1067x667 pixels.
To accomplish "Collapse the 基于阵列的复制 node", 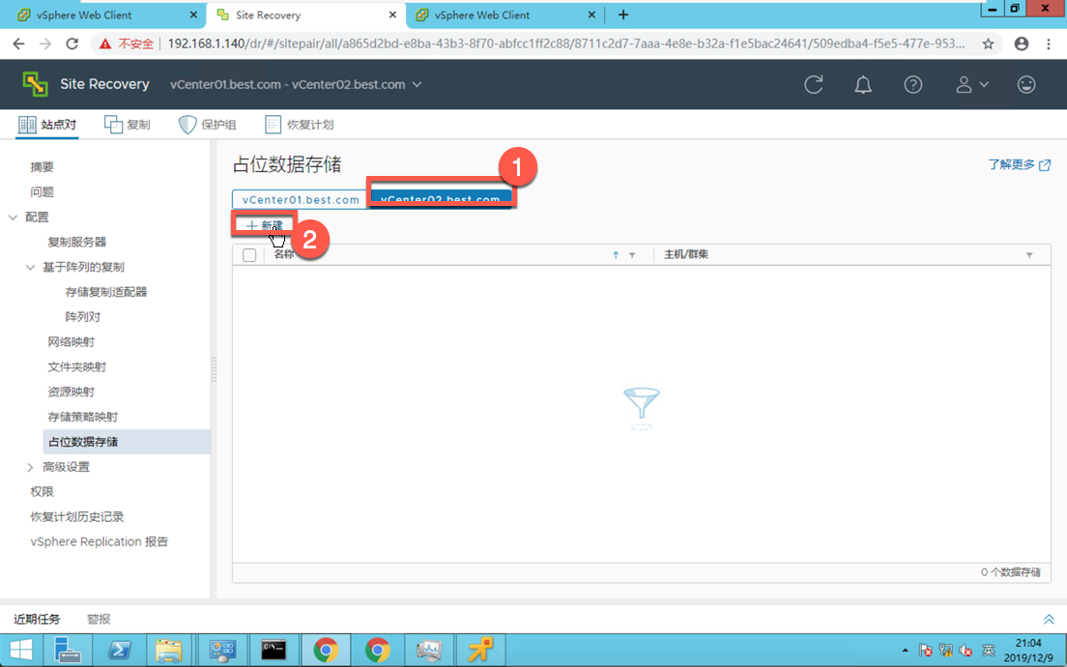I will [x=30, y=267].
